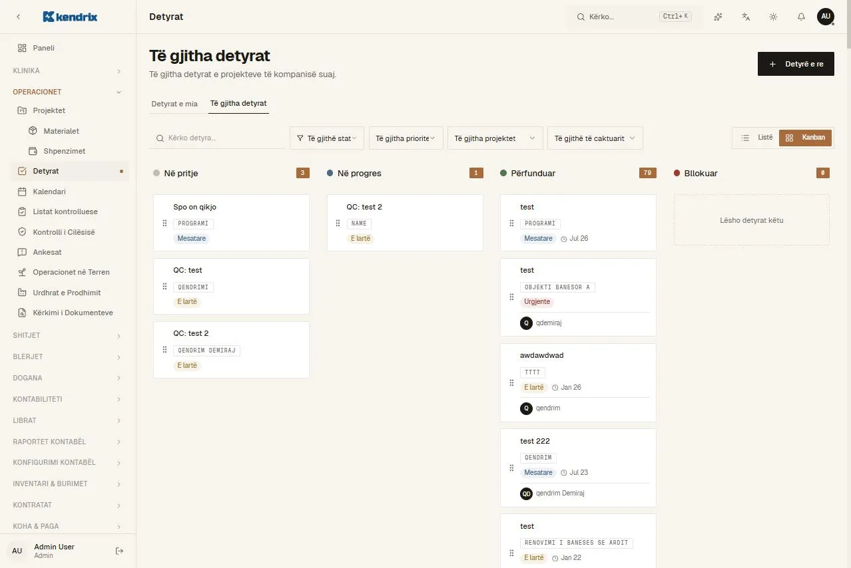Click the Urgjente priority badge
Screen dimensions: 851x568
(537, 302)
